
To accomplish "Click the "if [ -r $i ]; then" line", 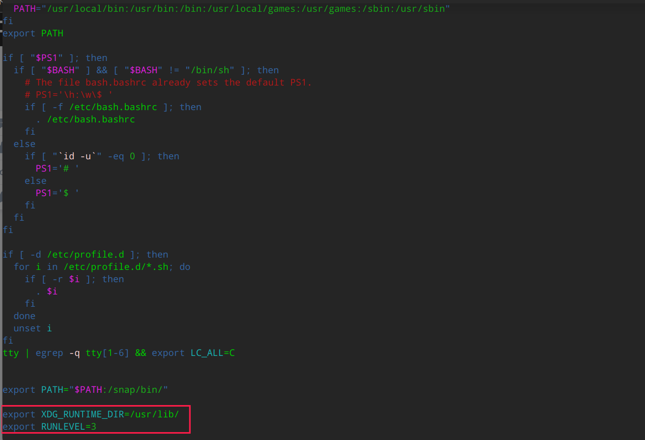I will tap(75, 279).
